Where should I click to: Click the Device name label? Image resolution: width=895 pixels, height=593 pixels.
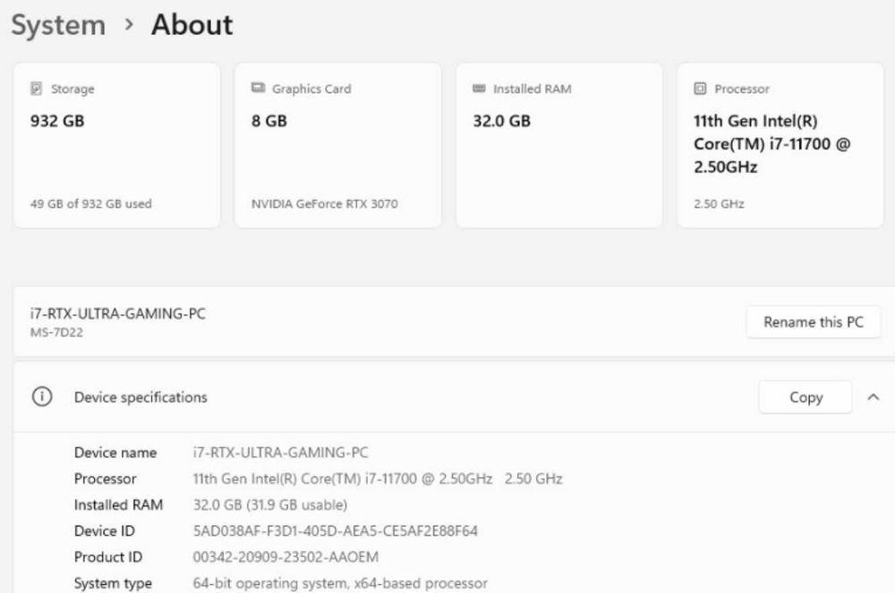pos(115,452)
